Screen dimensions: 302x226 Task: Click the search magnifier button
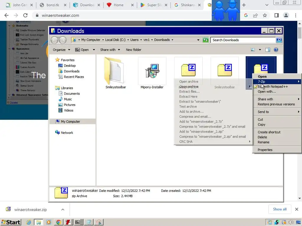[x=279, y=40]
